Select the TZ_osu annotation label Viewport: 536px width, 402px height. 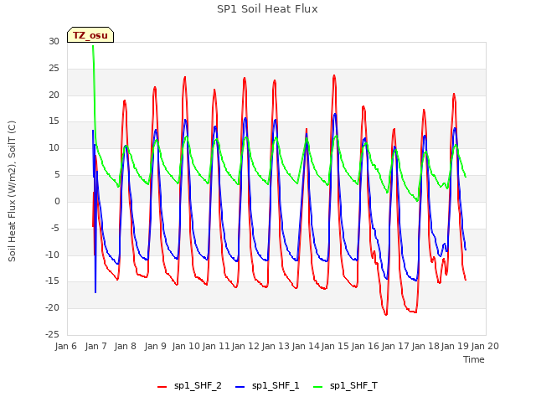(90, 35)
